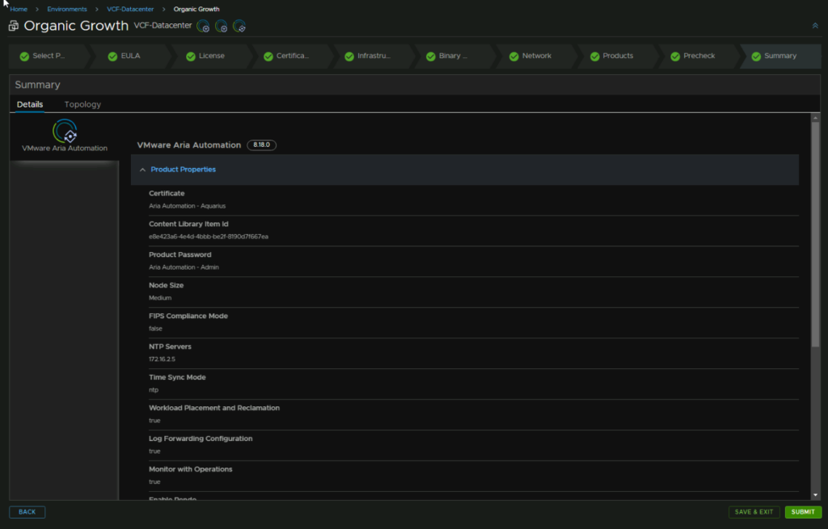This screenshot has width=828, height=529.
Task: Navigate to Home in the breadcrumb
Action: pyautogui.click(x=19, y=9)
